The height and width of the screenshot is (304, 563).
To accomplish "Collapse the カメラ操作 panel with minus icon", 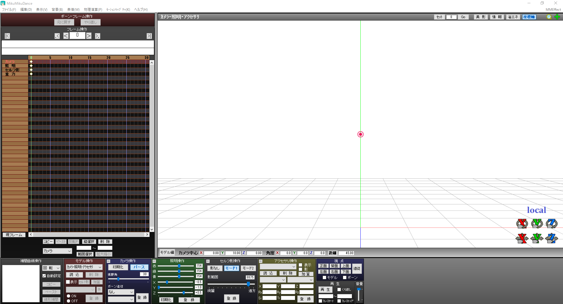I will pos(108,261).
